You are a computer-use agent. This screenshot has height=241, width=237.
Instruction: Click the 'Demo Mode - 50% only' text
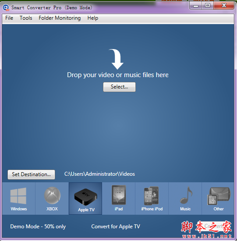coord(38,227)
